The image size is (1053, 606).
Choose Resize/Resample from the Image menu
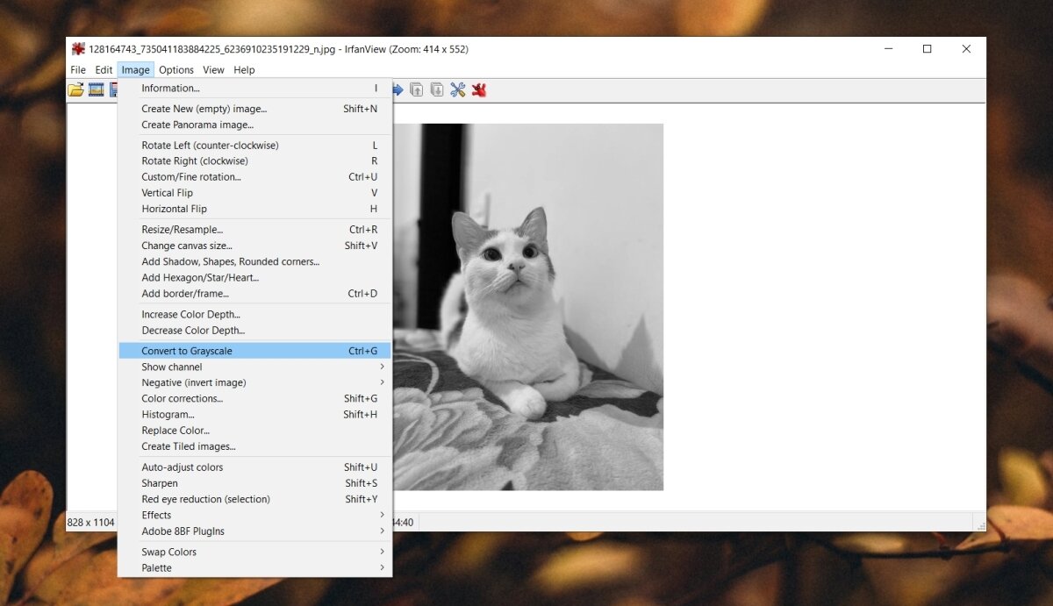[180, 229]
